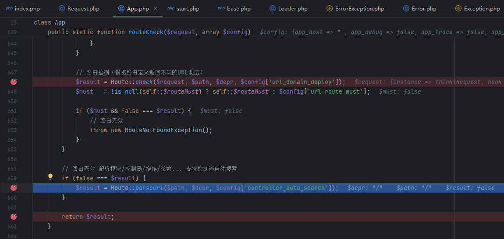Switch to the start.php tab
504x239 pixels.
[x=184, y=9]
